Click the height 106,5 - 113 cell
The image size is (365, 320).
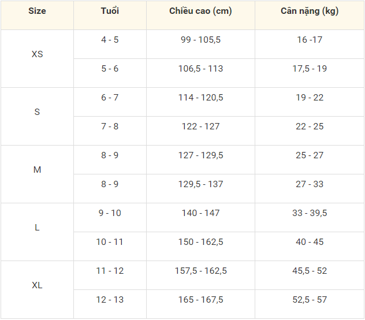200,69
